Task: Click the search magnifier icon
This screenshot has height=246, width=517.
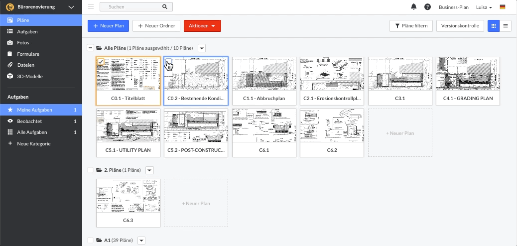Action: 165,6
